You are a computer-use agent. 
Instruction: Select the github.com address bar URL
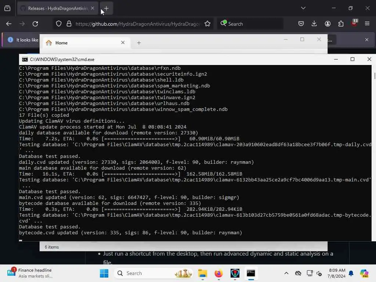tap(138, 24)
